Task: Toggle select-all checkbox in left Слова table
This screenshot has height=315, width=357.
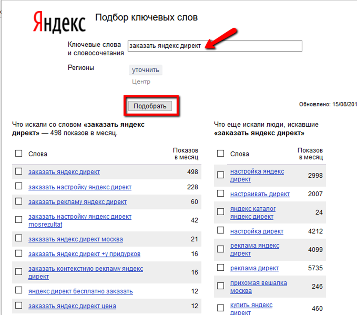Action: [x=19, y=153]
